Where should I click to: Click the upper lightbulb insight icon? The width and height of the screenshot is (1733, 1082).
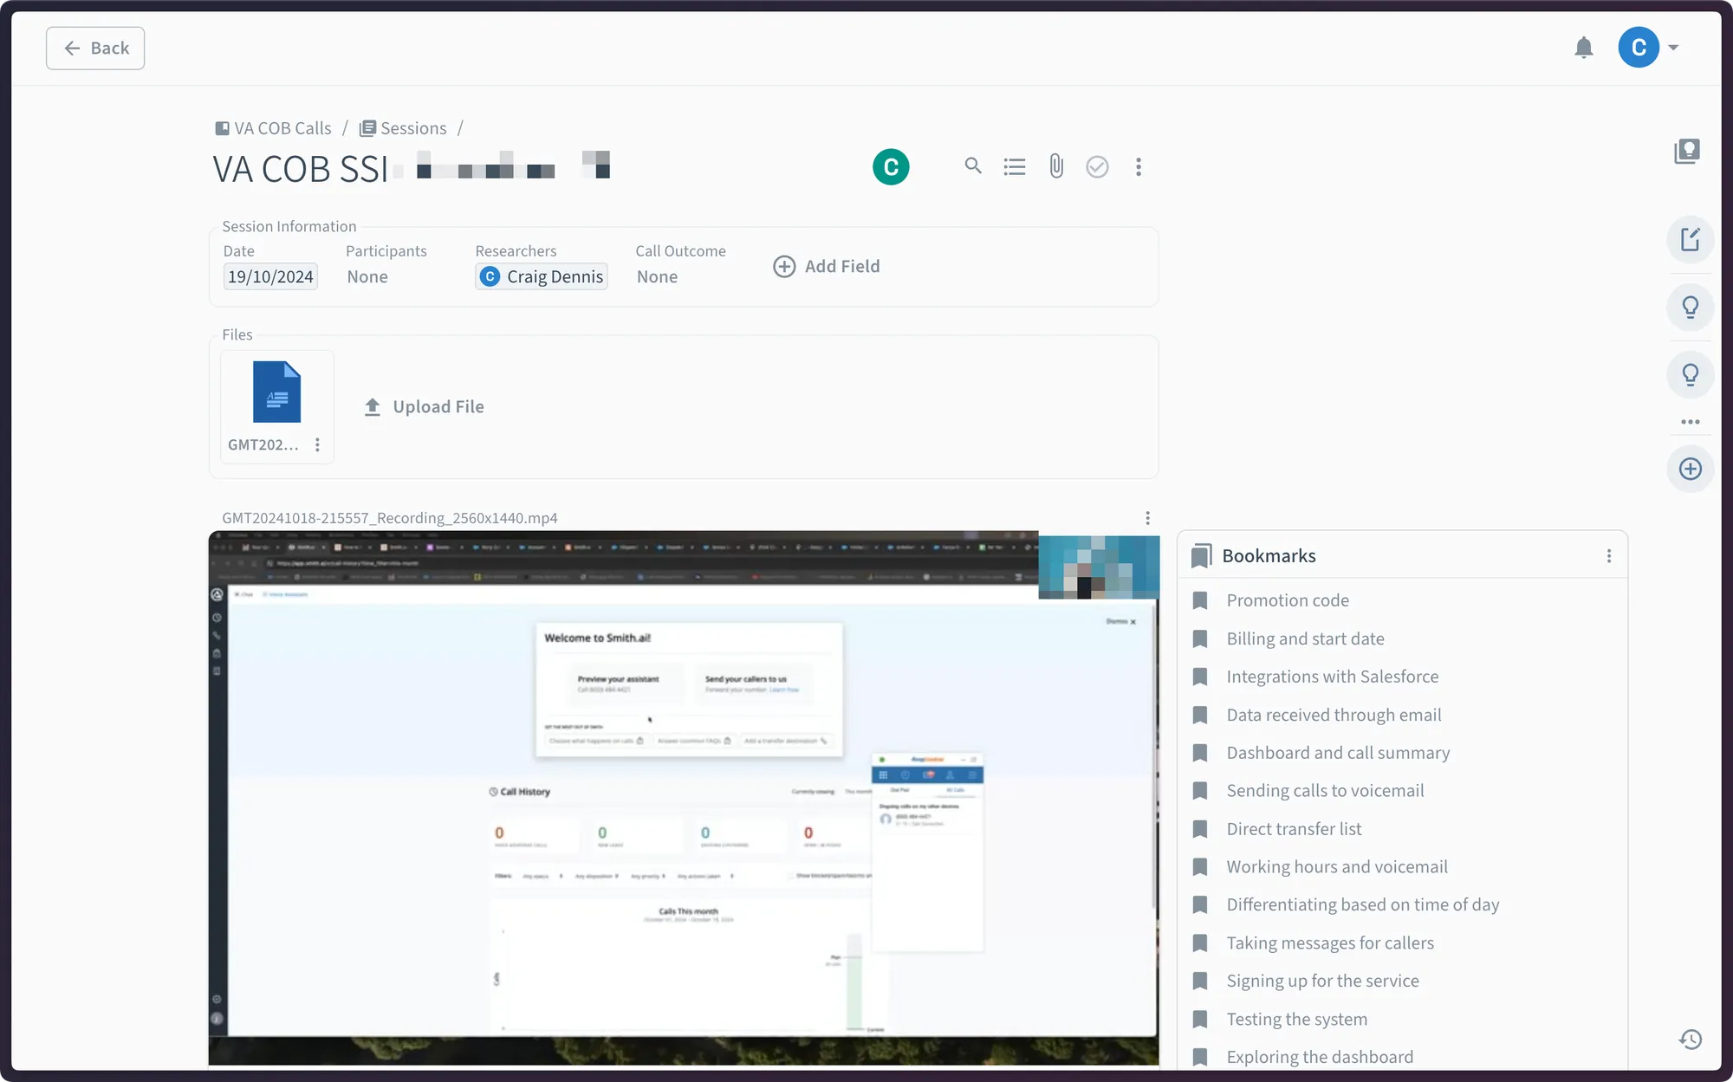pos(1690,307)
